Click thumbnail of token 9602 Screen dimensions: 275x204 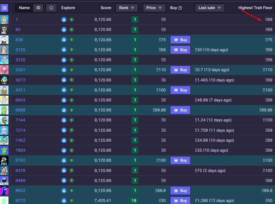4,190
